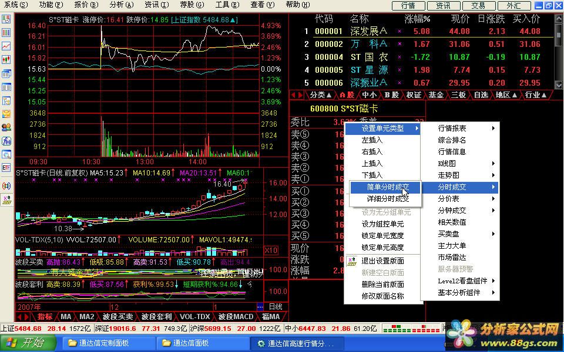Switch to the 自选 tab
Image resolution: width=564 pixels, height=352 pixels.
point(481,95)
